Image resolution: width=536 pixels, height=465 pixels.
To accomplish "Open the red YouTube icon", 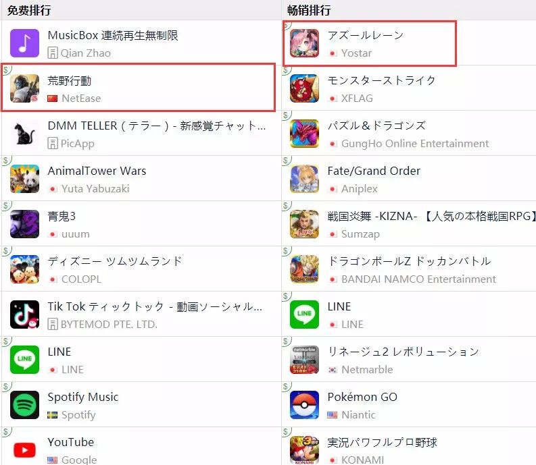I will click(24, 450).
